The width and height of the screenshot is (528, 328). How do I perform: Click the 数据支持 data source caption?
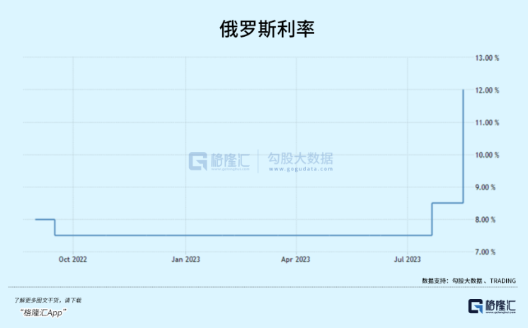pyautogui.click(x=461, y=281)
